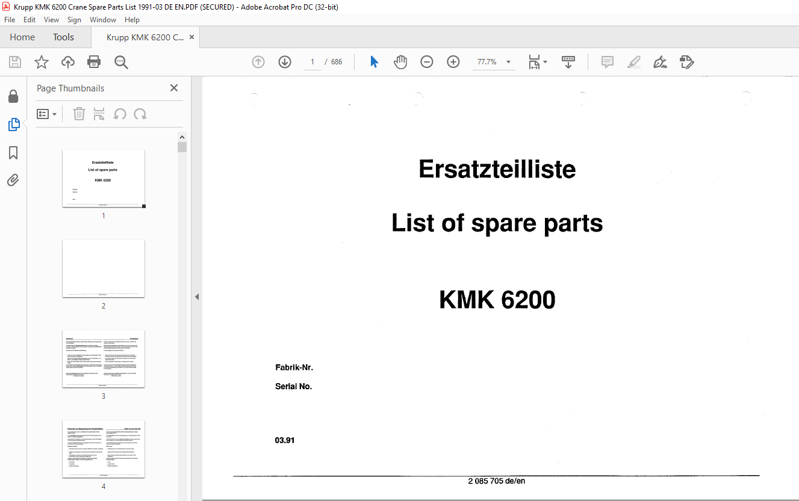This screenshot has height=501, width=799.
Task: Activate the Selection arrow tool
Action: pyautogui.click(x=374, y=62)
